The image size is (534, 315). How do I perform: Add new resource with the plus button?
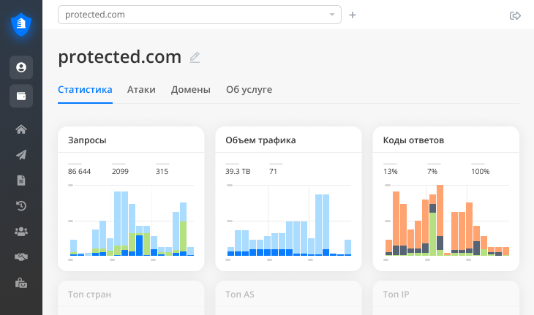[x=353, y=15]
